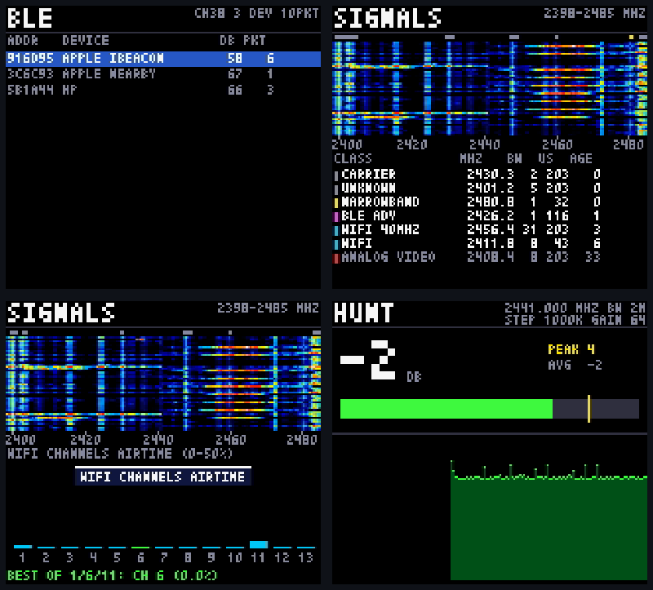Click the gray color marker beside CARRIER
Screen dimensions: 653x590
336,175
